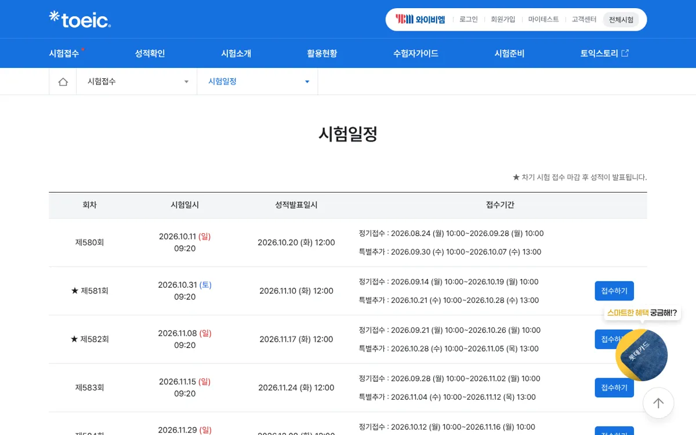Click the 성적발표일시 column header
The height and width of the screenshot is (435, 696).
[x=296, y=205]
